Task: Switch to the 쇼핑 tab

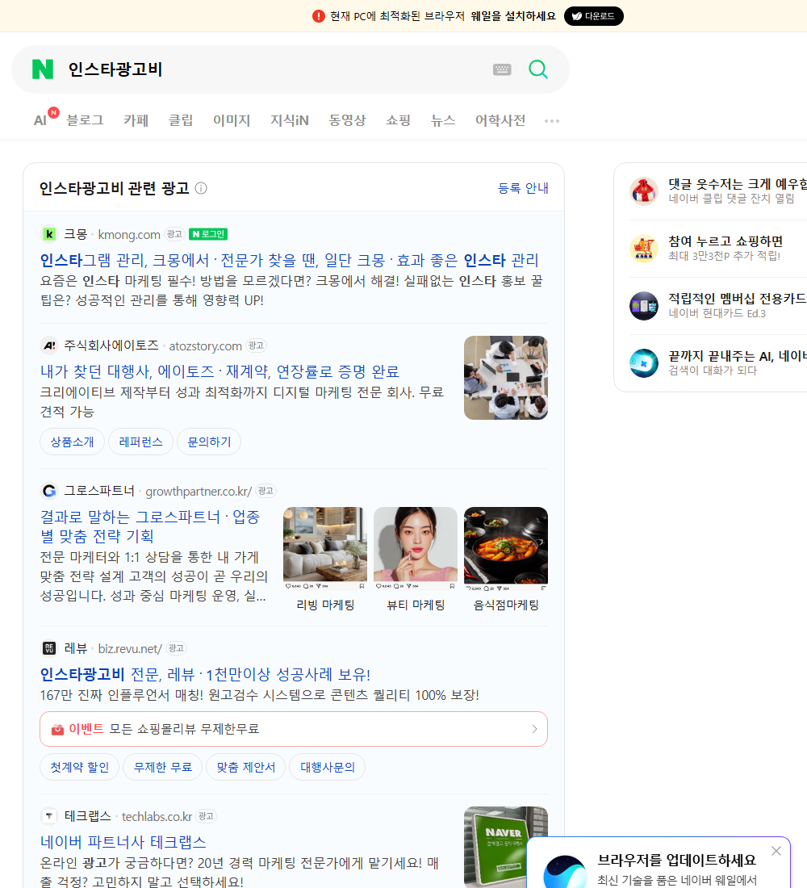Action: (x=398, y=120)
